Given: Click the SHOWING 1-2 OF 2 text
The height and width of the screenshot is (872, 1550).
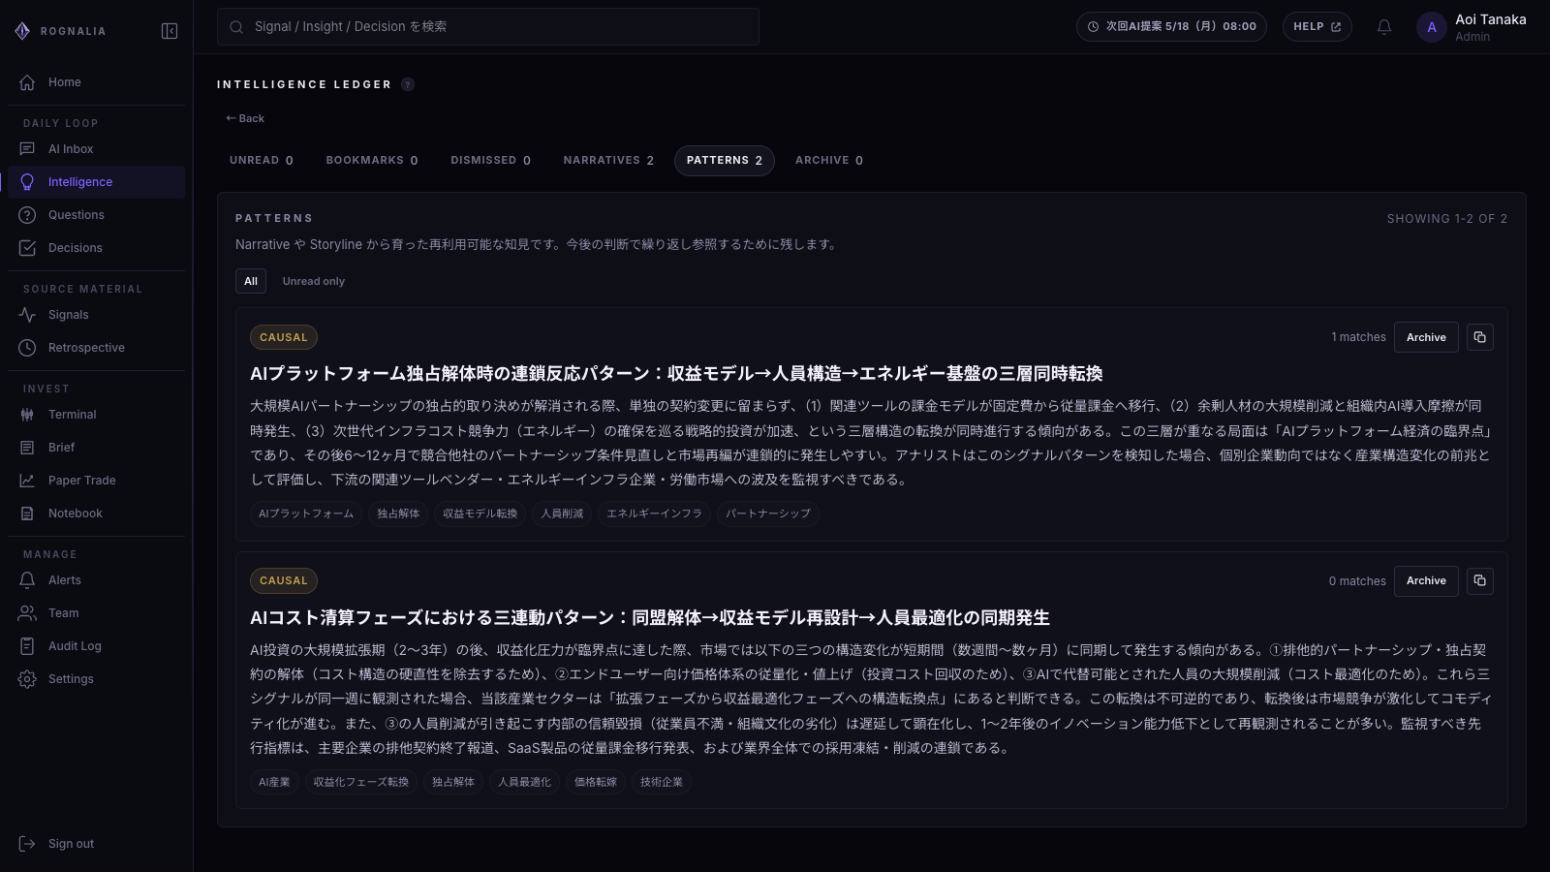Looking at the screenshot, I should 1447,219.
